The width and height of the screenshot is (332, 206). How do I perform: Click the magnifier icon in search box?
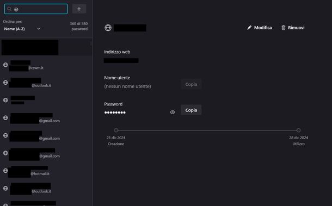pos(9,9)
